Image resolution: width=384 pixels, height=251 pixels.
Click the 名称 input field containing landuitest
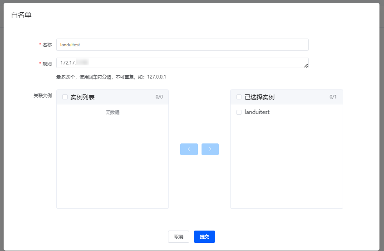(182, 44)
